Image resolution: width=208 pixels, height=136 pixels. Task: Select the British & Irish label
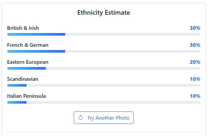(23, 28)
